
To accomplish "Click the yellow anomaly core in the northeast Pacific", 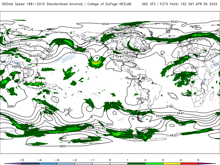I will [x=97, y=63].
